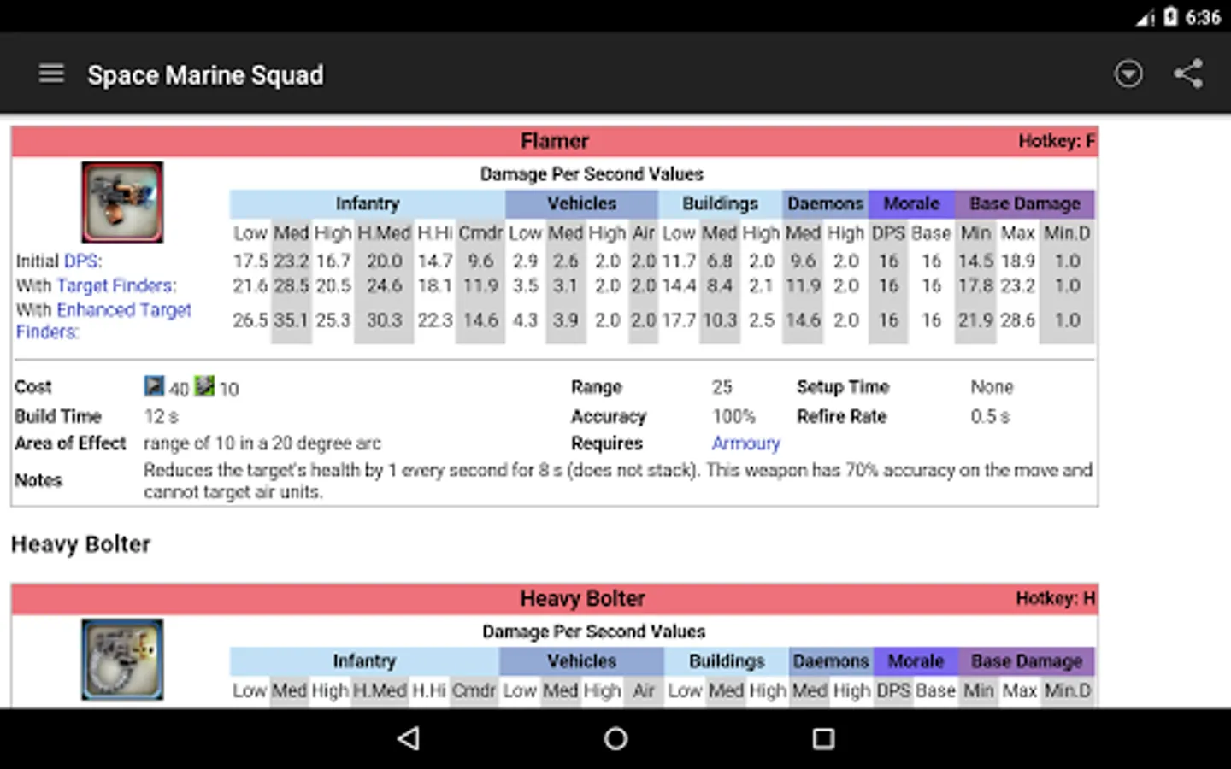Tap the signal strength icon
This screenshot has width=1231, height=769.
pos(1145,17)
